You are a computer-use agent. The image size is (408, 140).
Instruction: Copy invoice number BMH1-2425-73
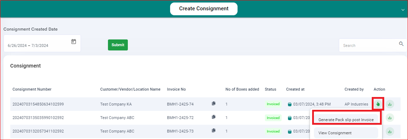[214, 130]
